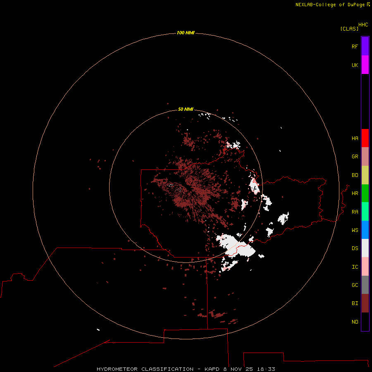Click the IC pink legend color block

[365, 267]
